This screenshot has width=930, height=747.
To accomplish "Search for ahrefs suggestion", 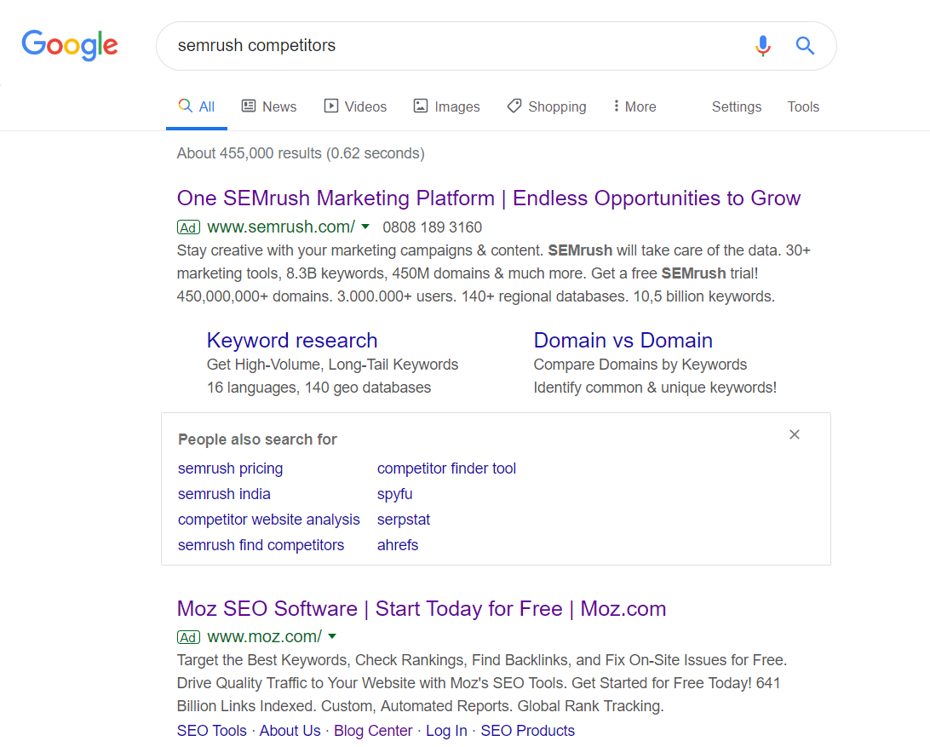I will click(398, 545).
